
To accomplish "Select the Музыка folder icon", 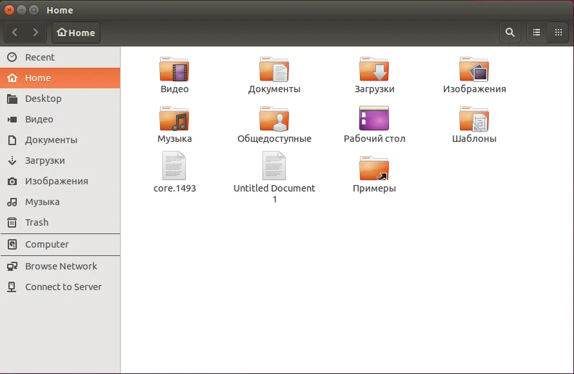I will pos(174,119).
